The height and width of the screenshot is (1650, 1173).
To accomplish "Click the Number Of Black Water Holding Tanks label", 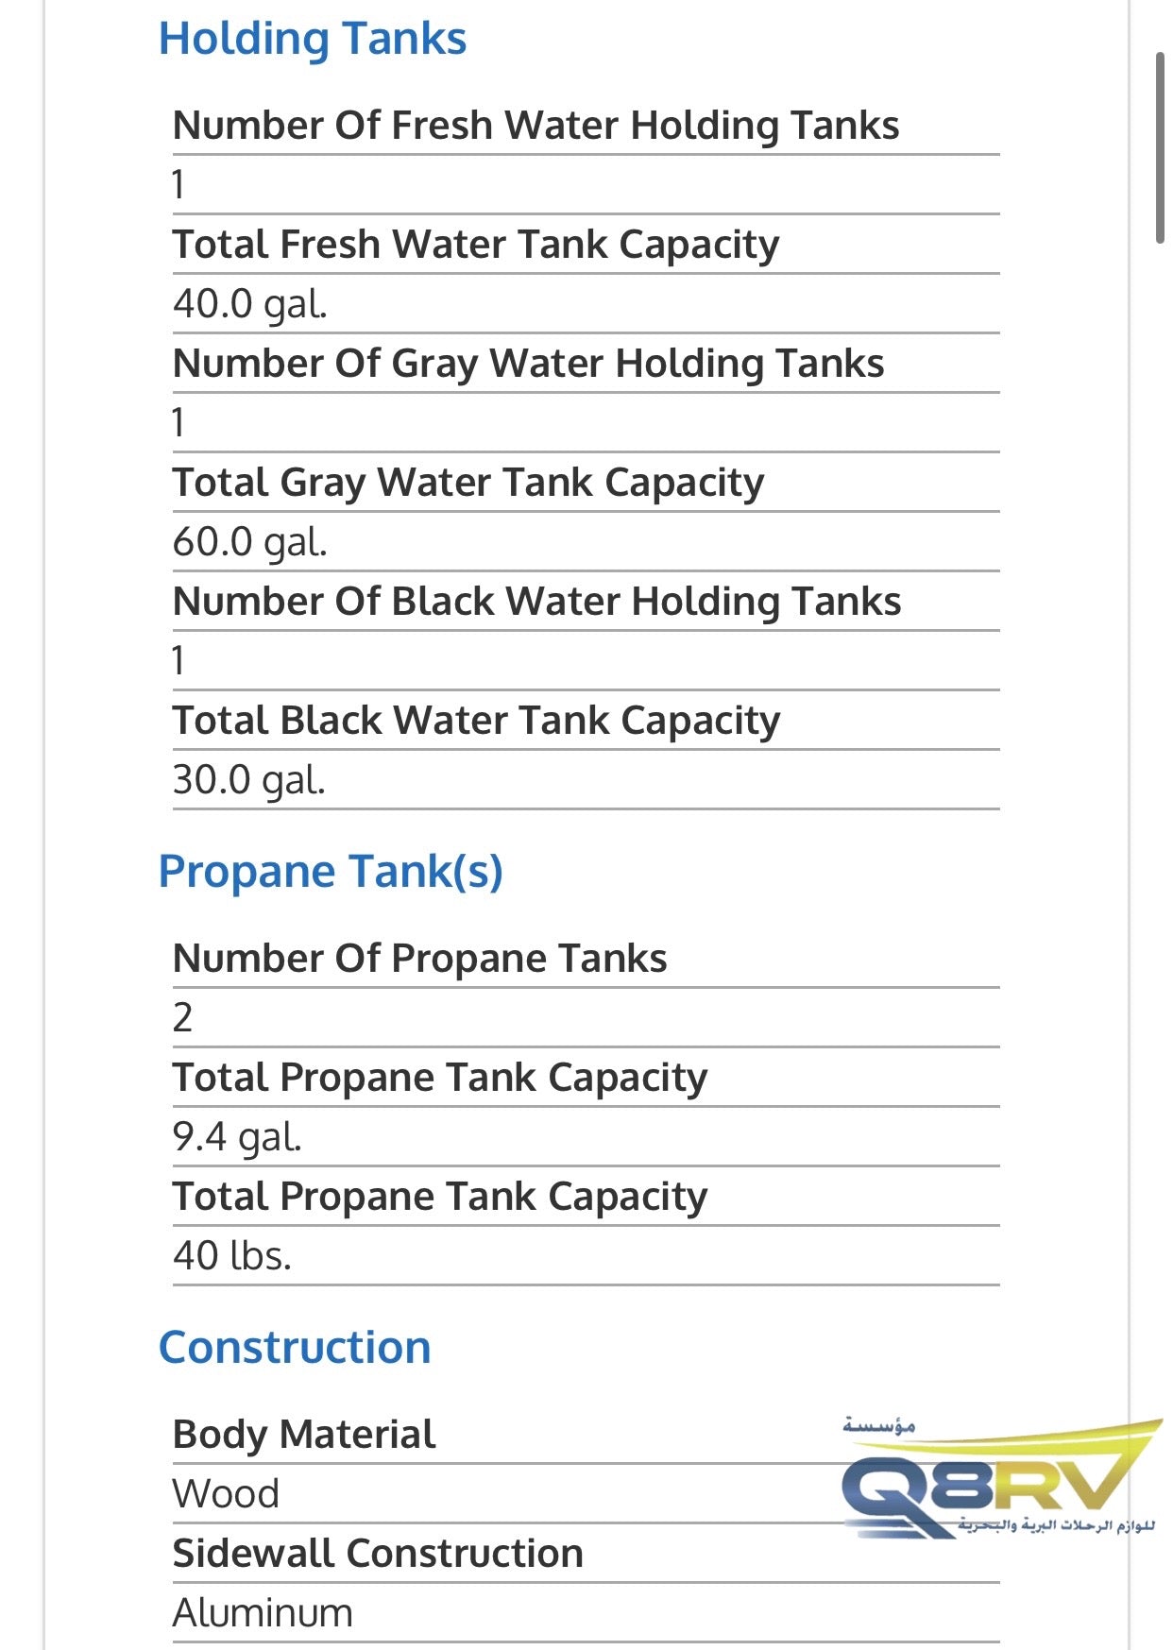I will tap(536, 602).
